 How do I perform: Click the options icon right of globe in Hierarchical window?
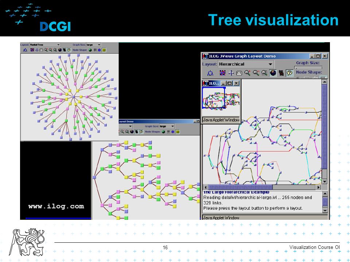(x=281, y=73)
